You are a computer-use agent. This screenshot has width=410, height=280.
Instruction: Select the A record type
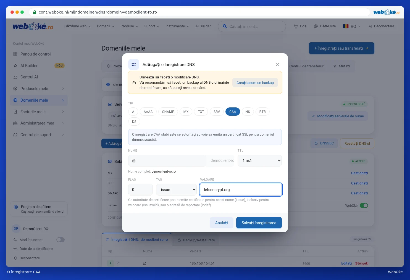(x=133, y=112)
